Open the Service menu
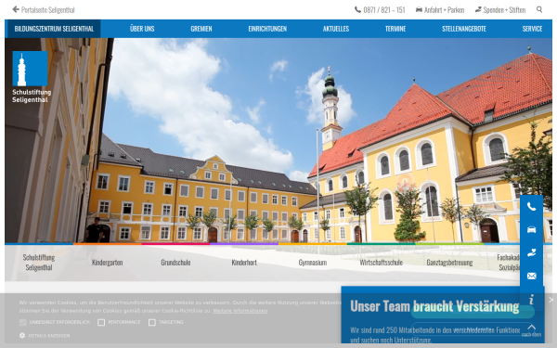Image resolution: width=557 pixels, height=348 pixels. 532,29
